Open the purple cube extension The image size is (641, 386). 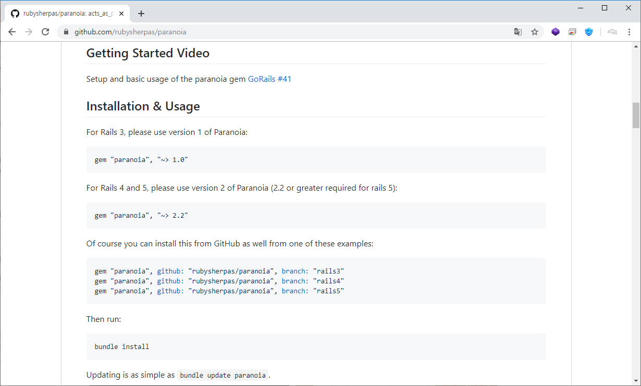coord(556,32)
